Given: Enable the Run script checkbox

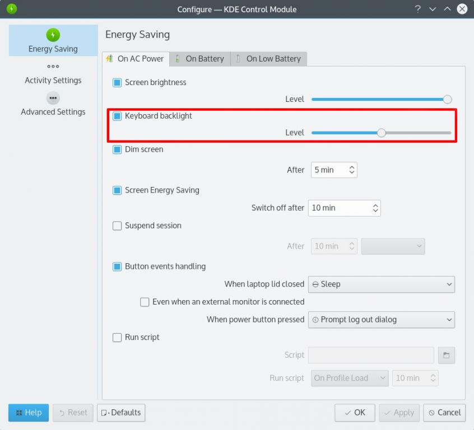Looking at the screenshot, I should click(117, 337).
